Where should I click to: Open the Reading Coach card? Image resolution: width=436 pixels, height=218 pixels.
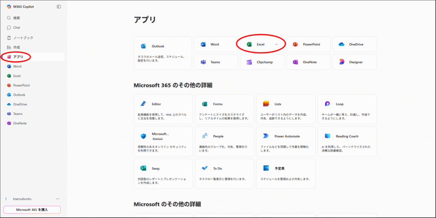[x=347, y=142]
